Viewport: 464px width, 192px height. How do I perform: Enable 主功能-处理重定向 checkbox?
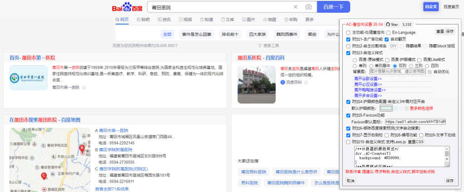tap(348, 33)
